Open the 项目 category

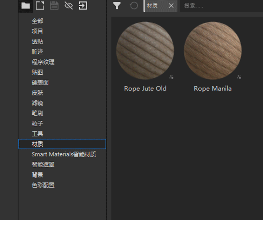[x=38, y=31]
